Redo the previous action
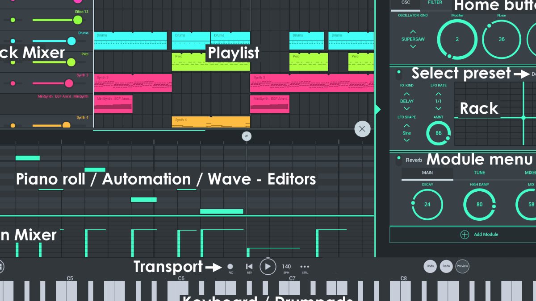Image resolution: width=536 pixels, height=301 pixels. [446, 266]
